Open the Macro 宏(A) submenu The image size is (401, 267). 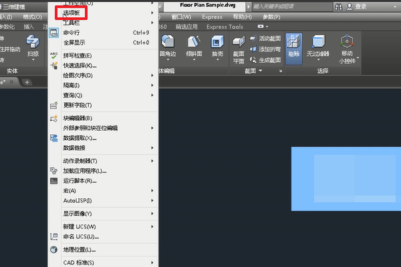tap(102, 191)
